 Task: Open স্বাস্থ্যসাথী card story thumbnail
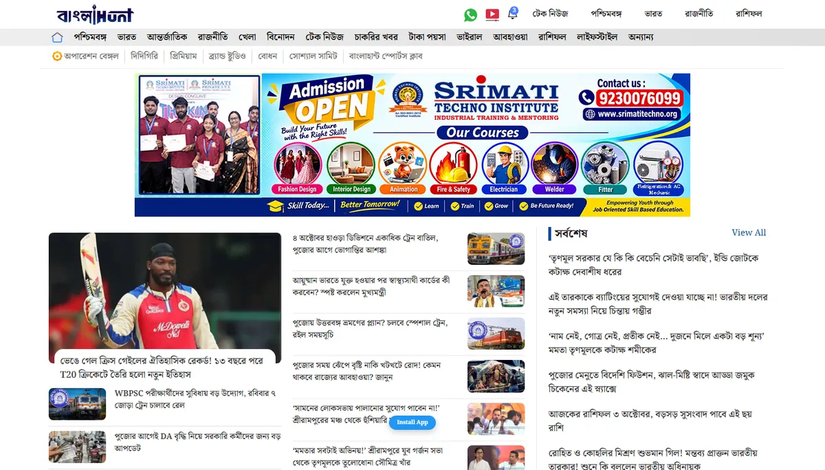tap(496, 291)
